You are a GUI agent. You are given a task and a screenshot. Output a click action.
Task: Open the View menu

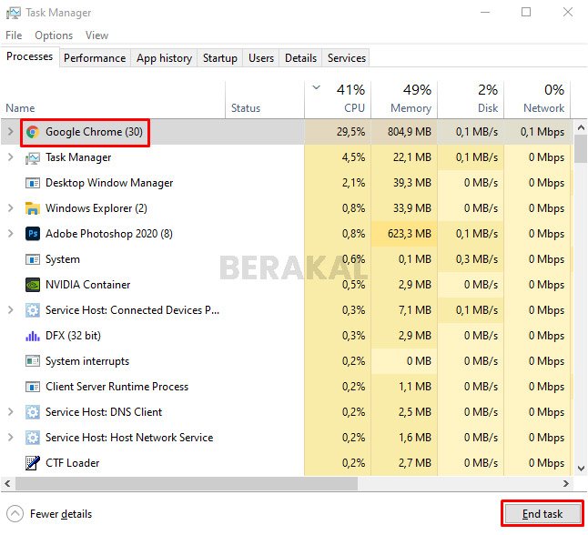96,35
